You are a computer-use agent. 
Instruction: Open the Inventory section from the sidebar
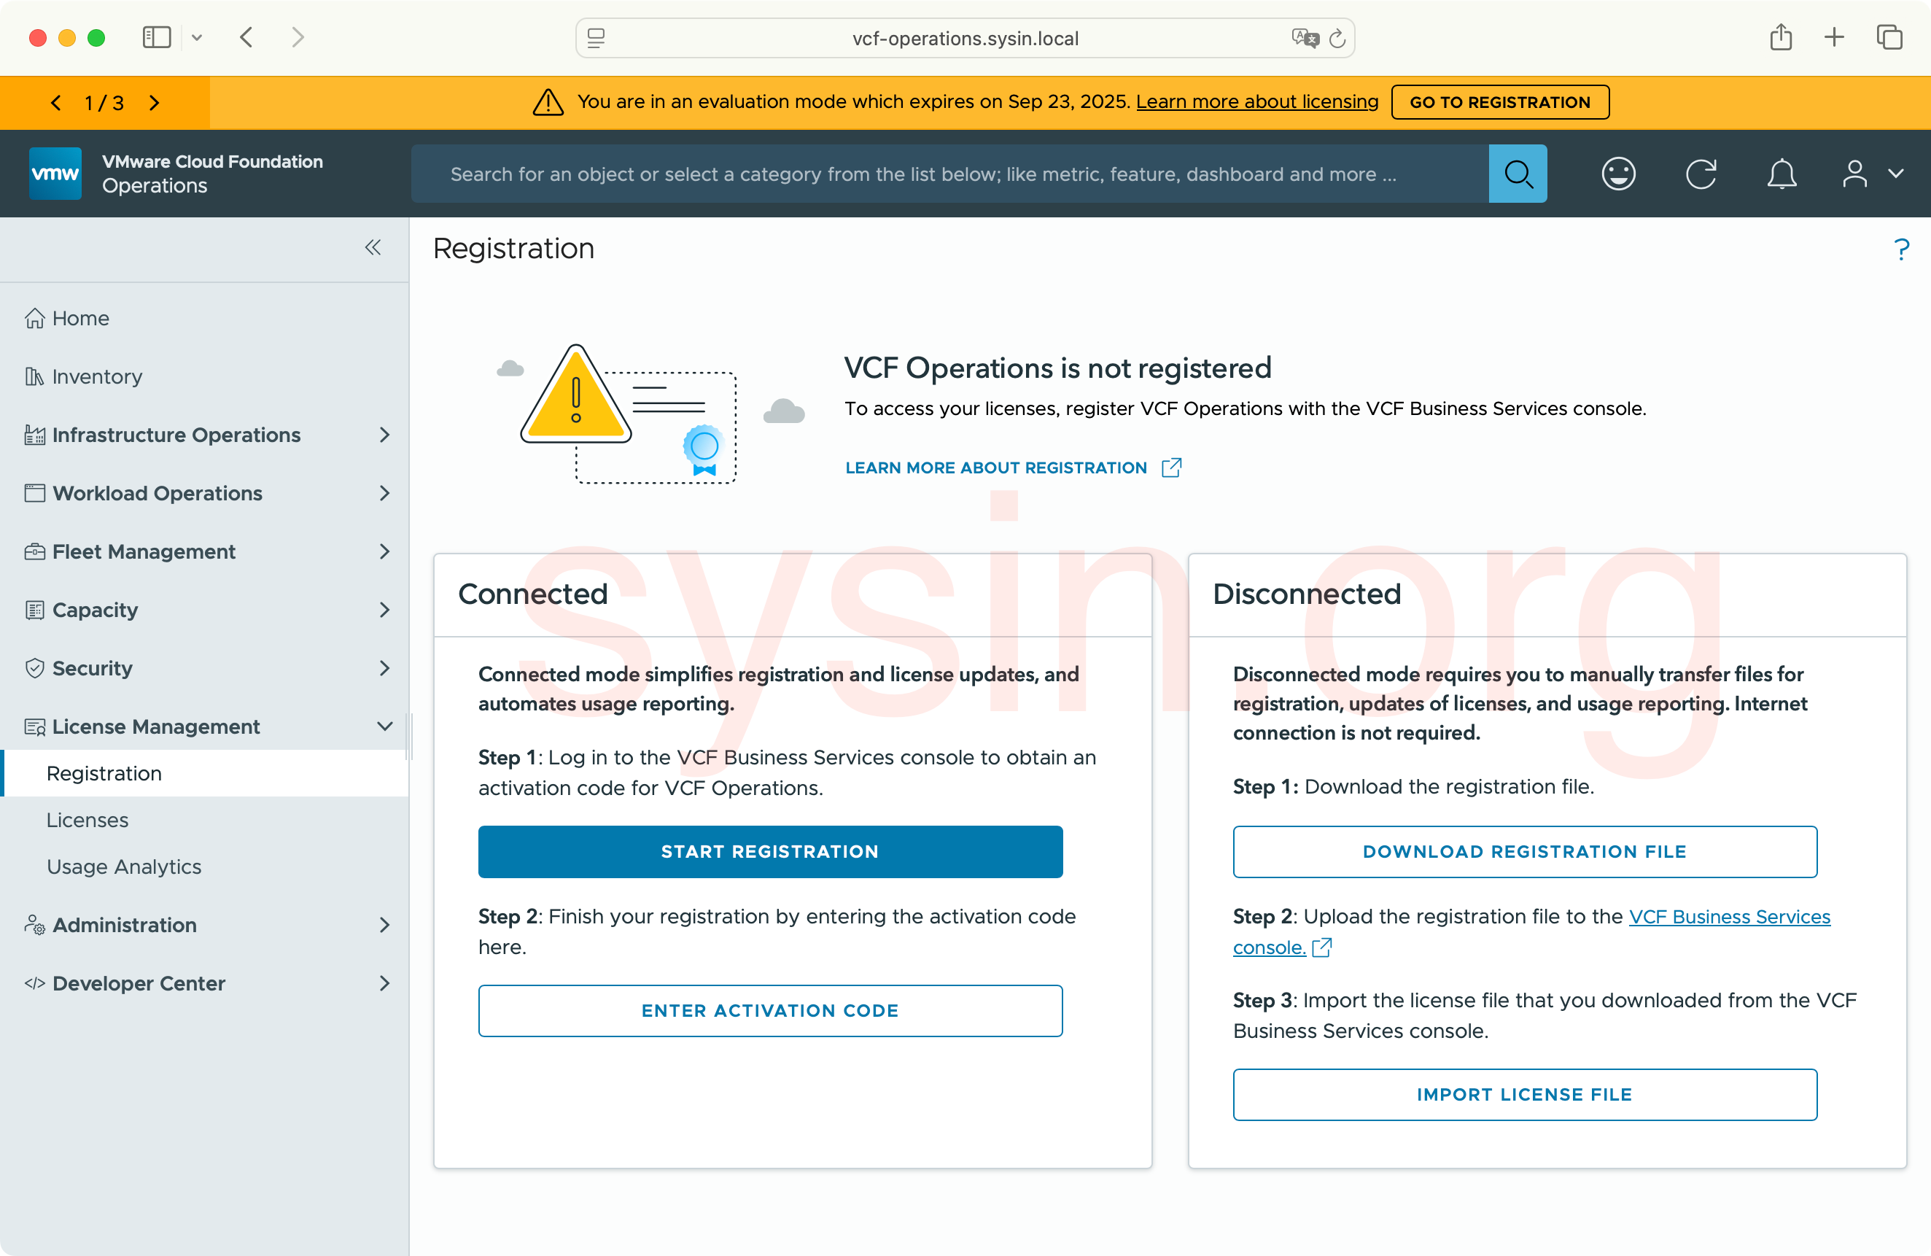pos(96,376)
